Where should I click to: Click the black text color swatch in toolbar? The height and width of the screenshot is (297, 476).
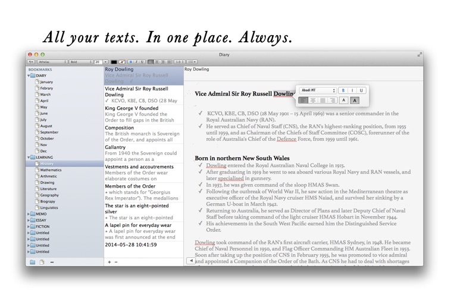[114, 62]
